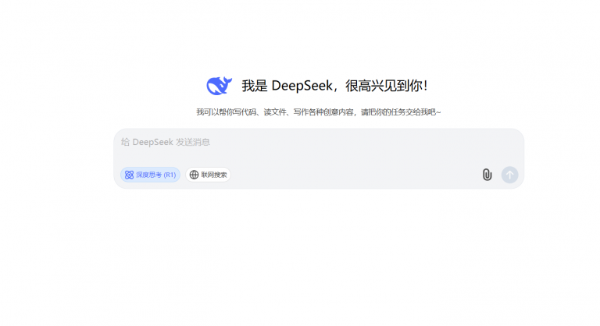
Task: Toggle 深度思考 (R1) deep thinking mode
Action: (150, 175)
